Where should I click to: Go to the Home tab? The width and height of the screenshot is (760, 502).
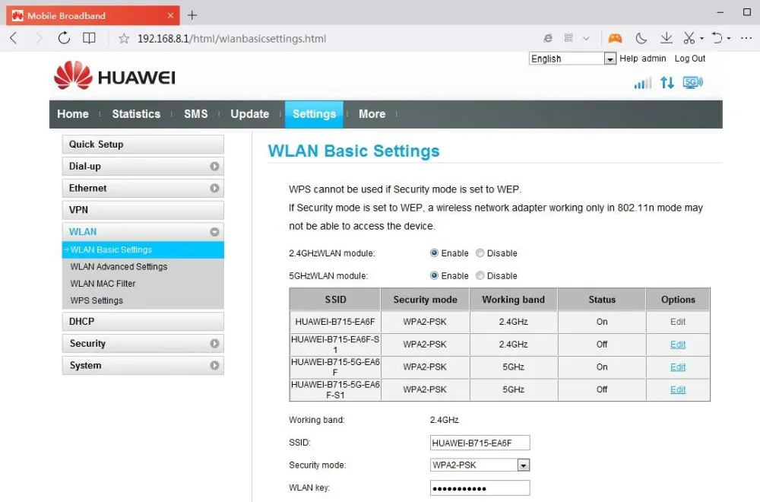tap(73, 114)
